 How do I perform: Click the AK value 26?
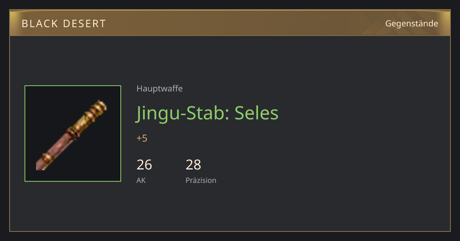pyautogui.click(x=144, y=165)
